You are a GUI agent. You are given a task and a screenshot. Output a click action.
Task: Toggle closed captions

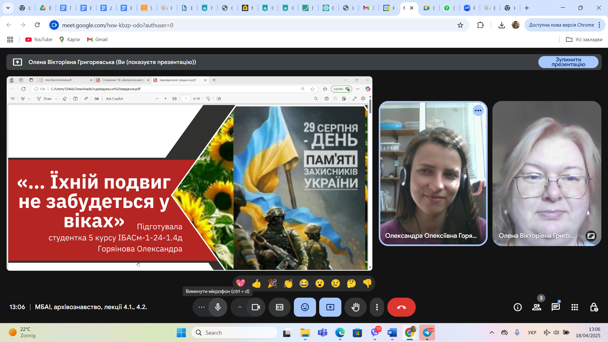pyautogui.click(x=280, y=307)
